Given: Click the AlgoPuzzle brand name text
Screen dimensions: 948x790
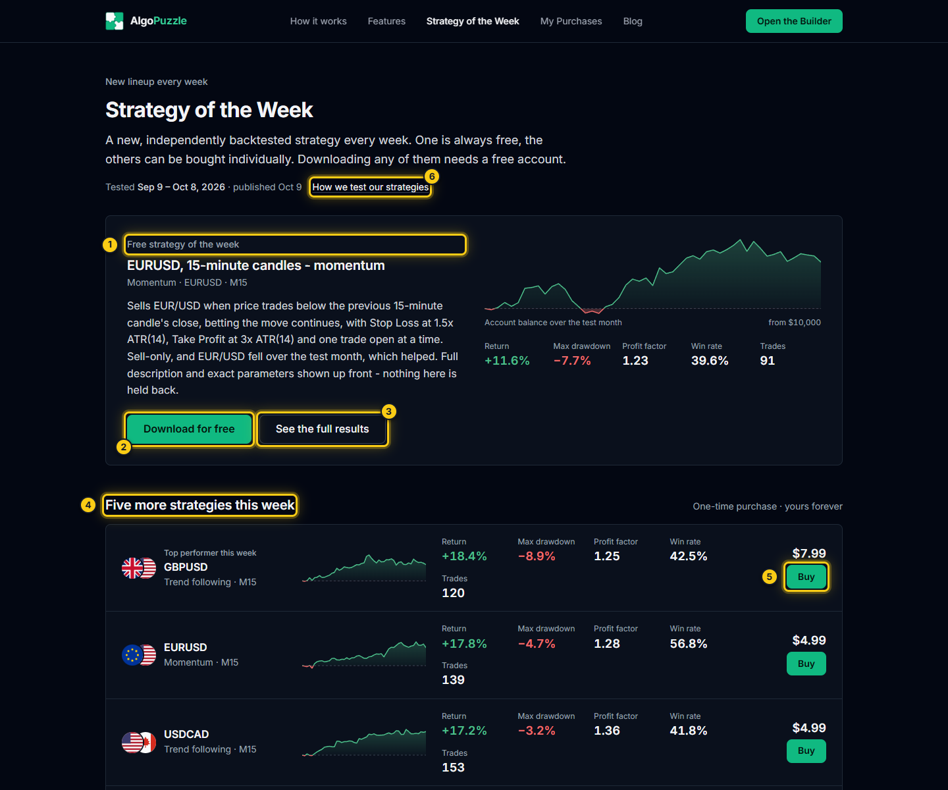Looking at the screenshot, I should coord(159,21).
